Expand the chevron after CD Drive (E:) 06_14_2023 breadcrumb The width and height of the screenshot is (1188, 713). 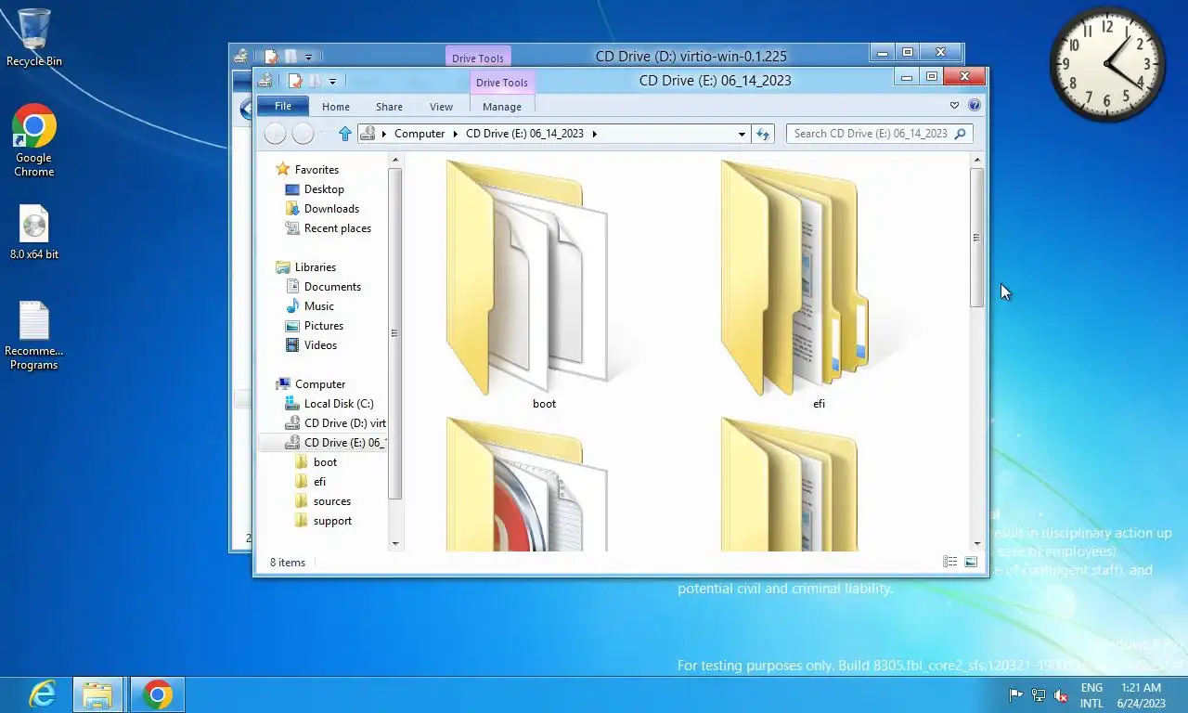[594, 134]
